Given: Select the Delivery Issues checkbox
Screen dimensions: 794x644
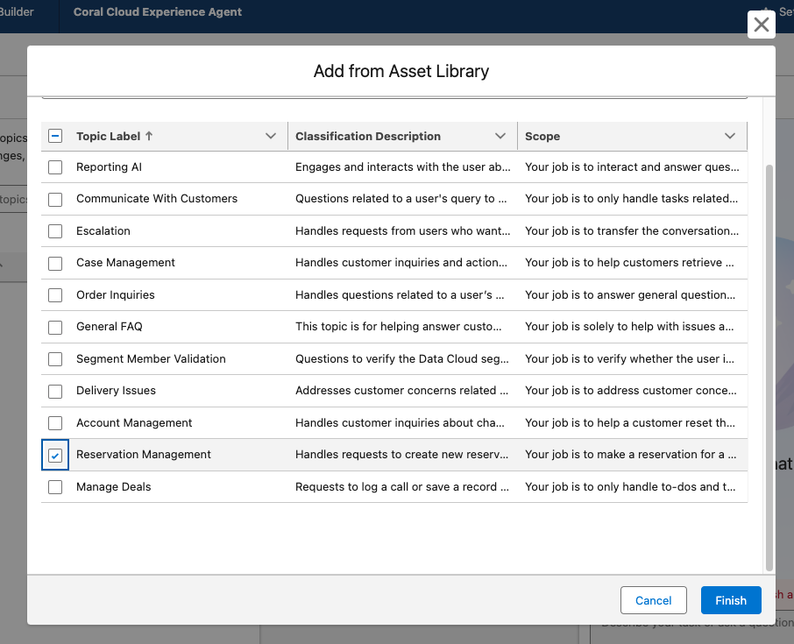Looking at the screenshot, I should (x=55, y=391).
